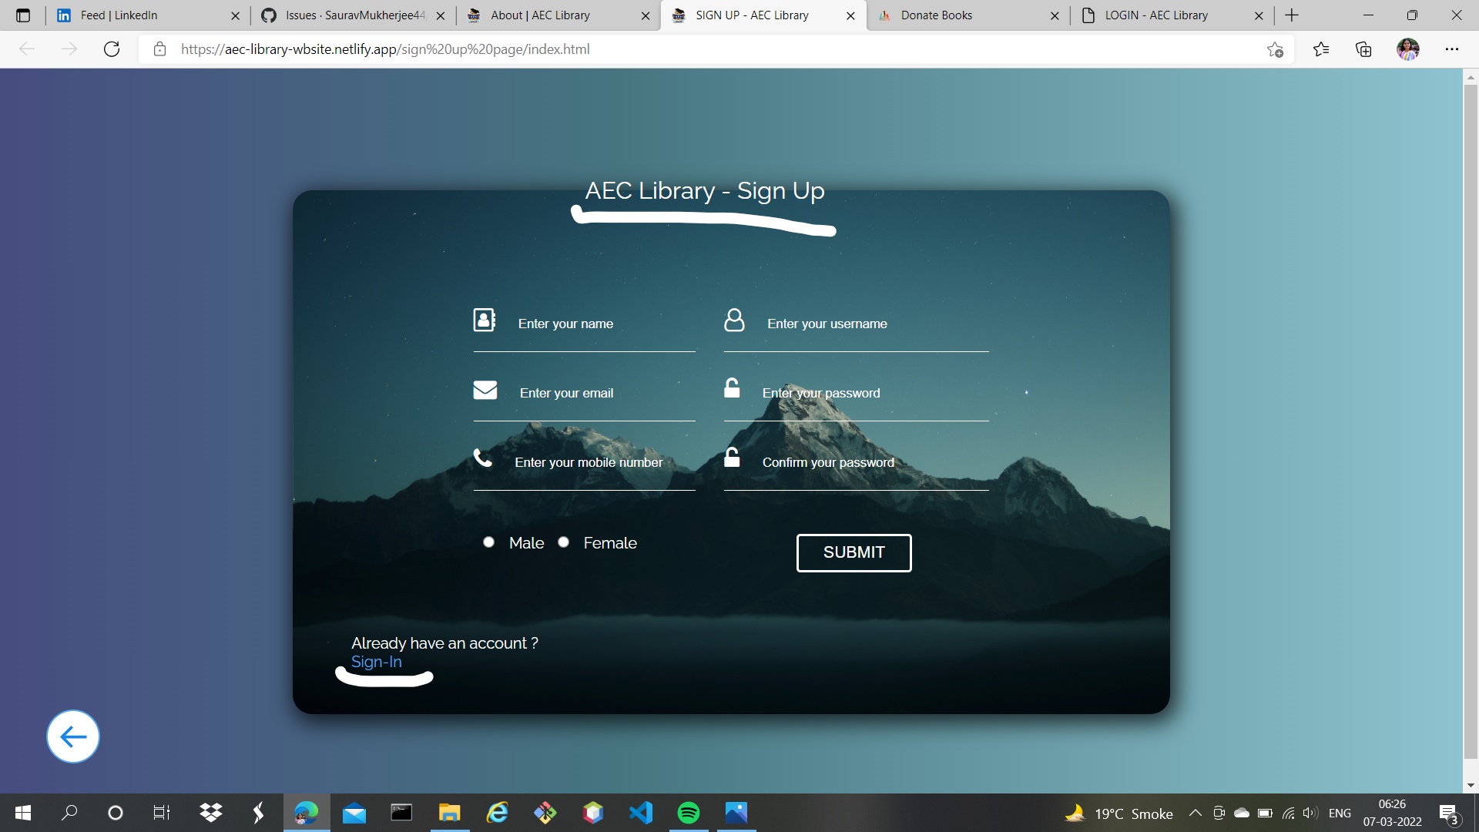Reload the current page
The width and height of the screenshot is (1479, 832).
coord(112,49)
